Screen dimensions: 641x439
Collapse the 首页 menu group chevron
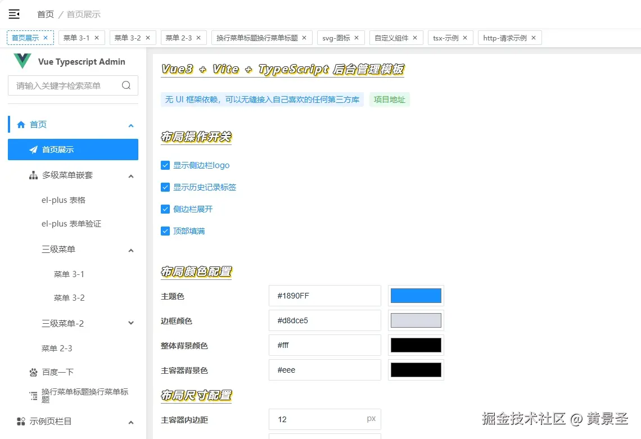coord(131,125)
